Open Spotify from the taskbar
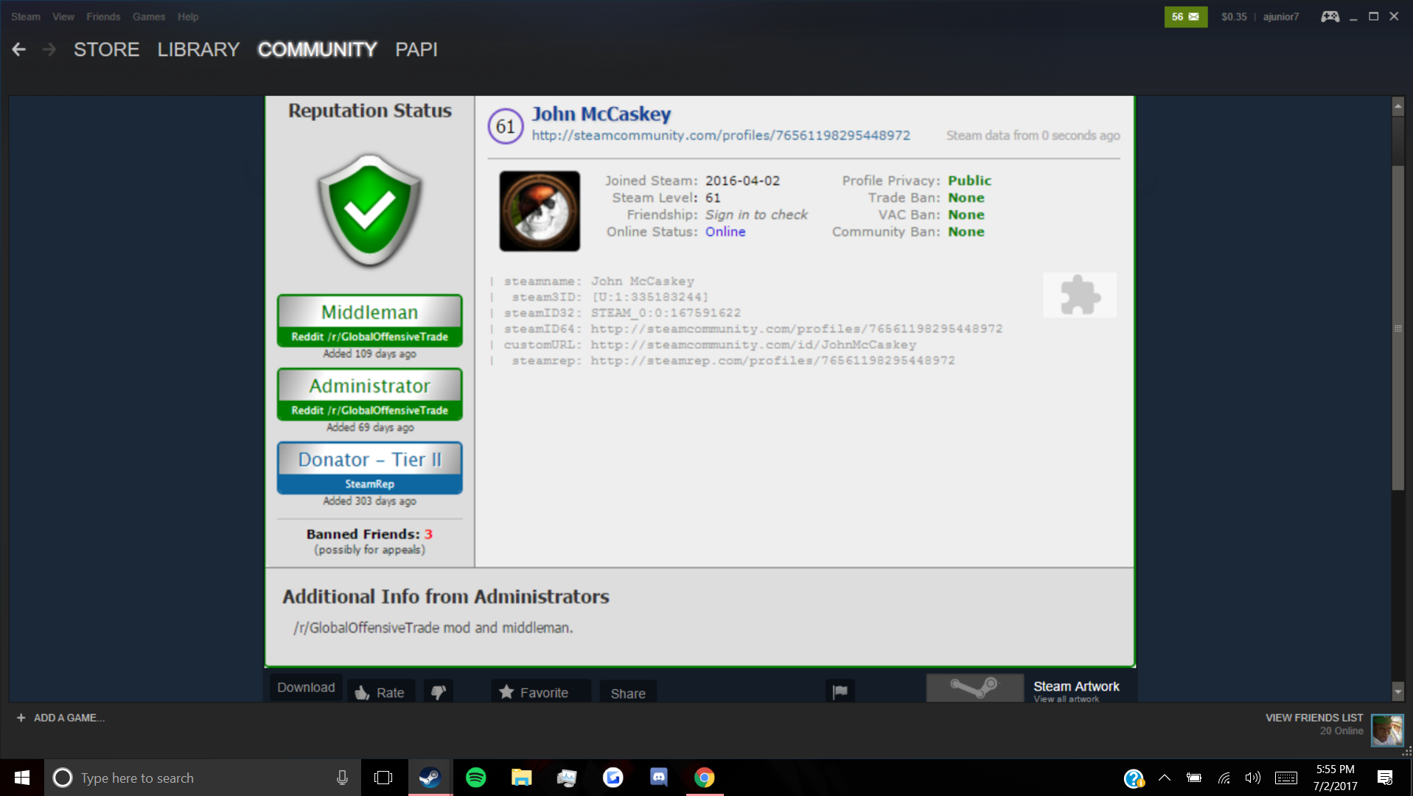 (x=476, y=778)
